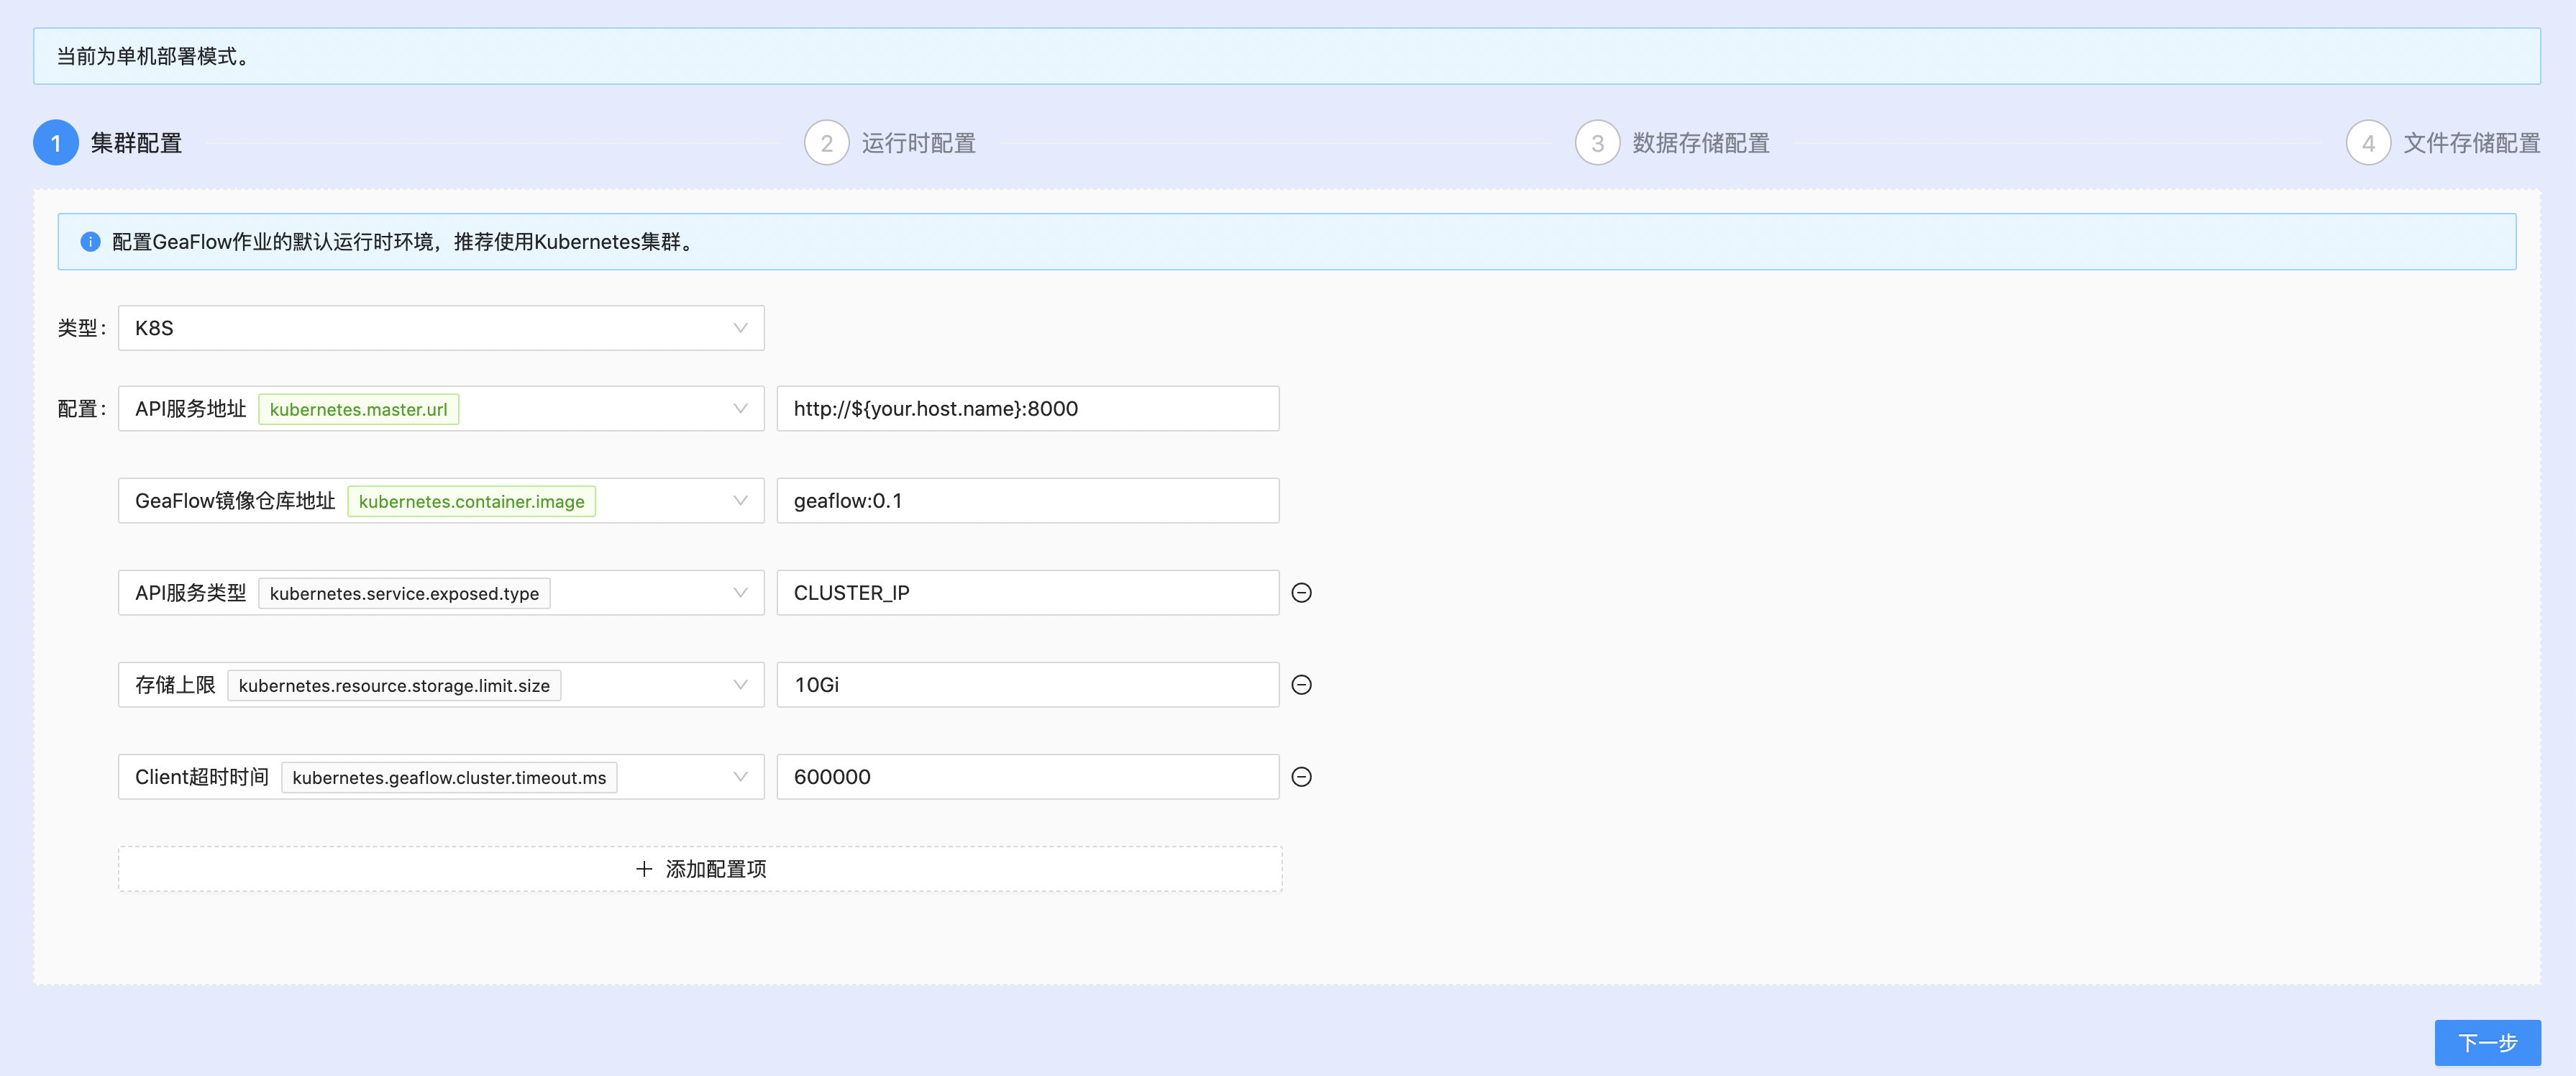Click the 下一步 button
Screen dimensions: 2576x1076
(x=2487, y=1042)
